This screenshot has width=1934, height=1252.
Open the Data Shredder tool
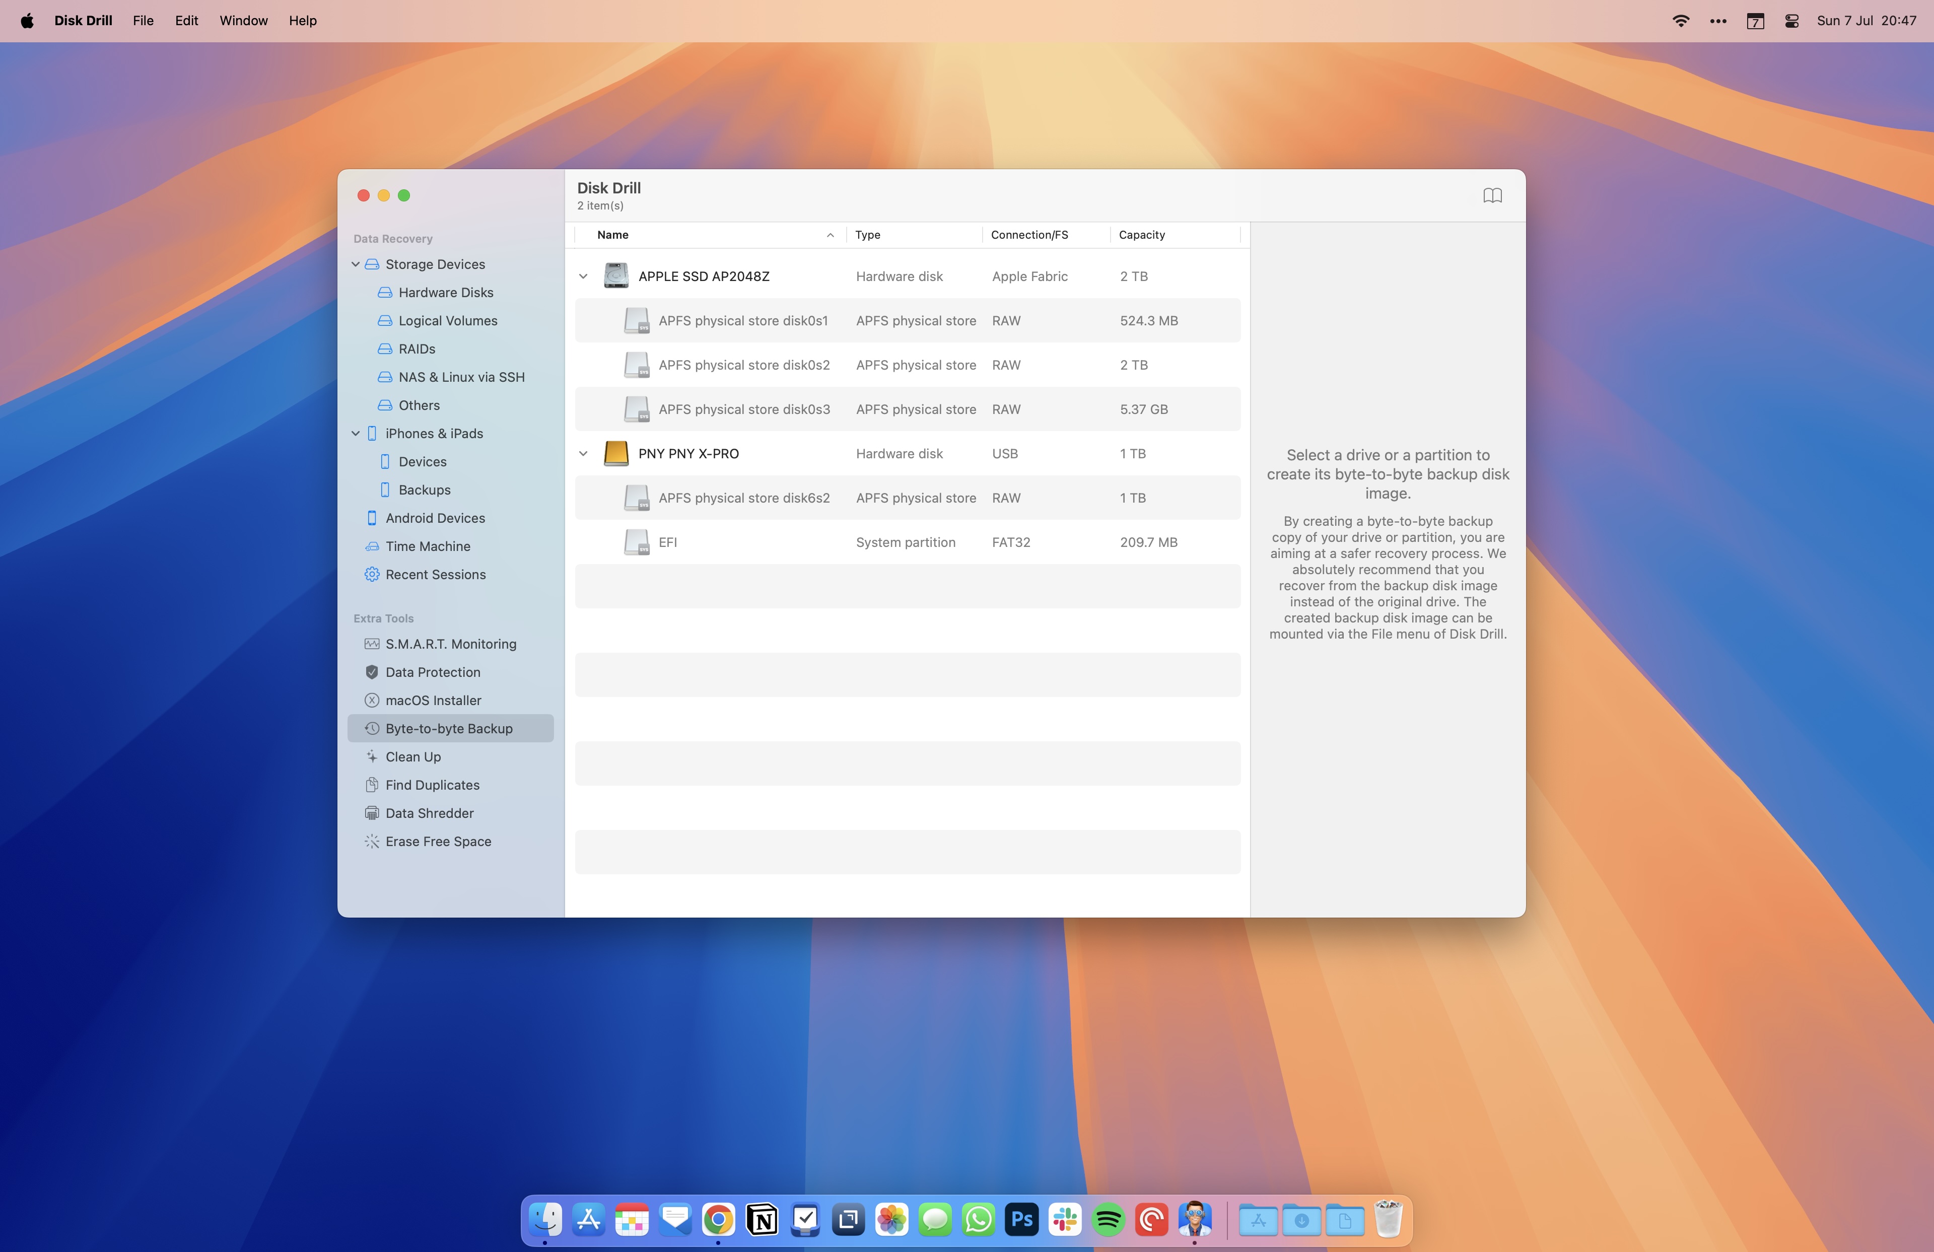(x=429, y=812)
